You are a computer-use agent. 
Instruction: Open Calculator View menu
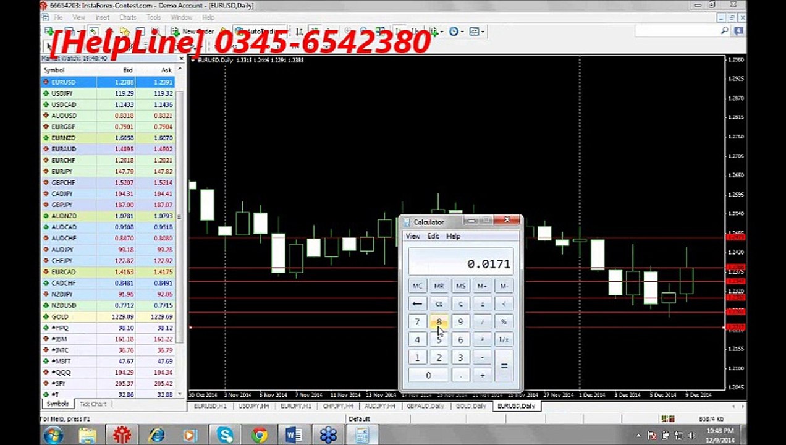click(x=412, y=236)
